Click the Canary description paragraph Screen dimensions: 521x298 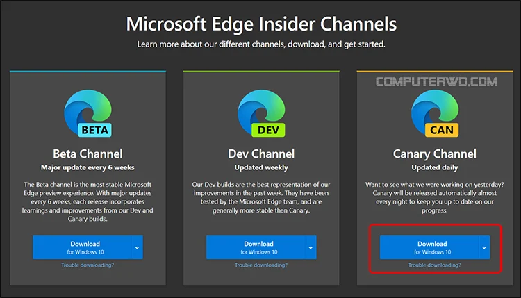(x=435, y=197)
